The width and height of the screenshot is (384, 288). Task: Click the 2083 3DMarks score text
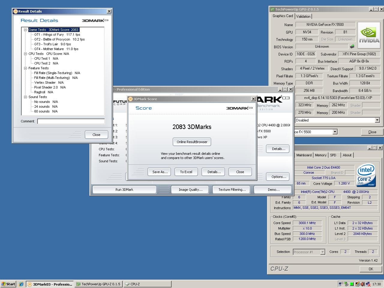click(192, 127)
